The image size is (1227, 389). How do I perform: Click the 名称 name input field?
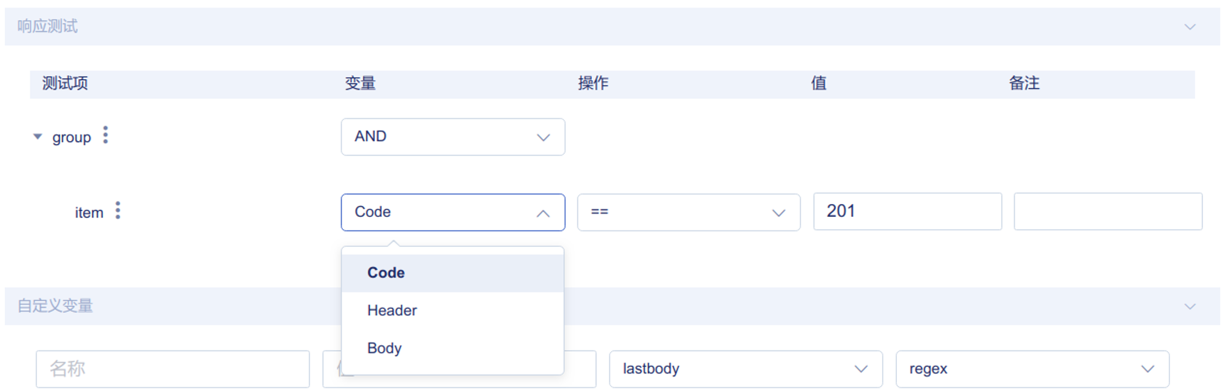click(172, 369)
